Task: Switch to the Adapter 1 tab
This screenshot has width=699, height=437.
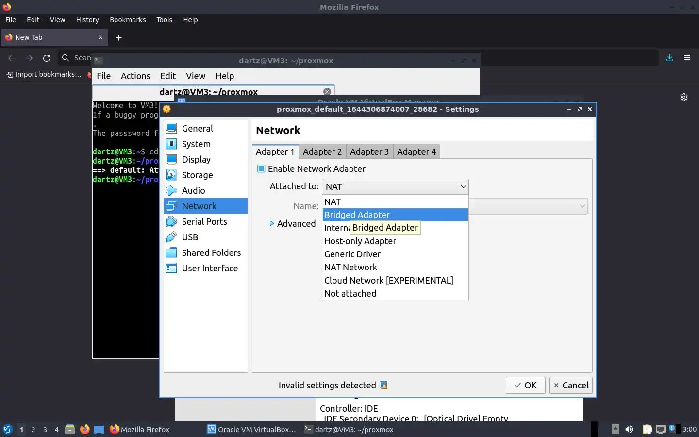Action: click(275, 151)
